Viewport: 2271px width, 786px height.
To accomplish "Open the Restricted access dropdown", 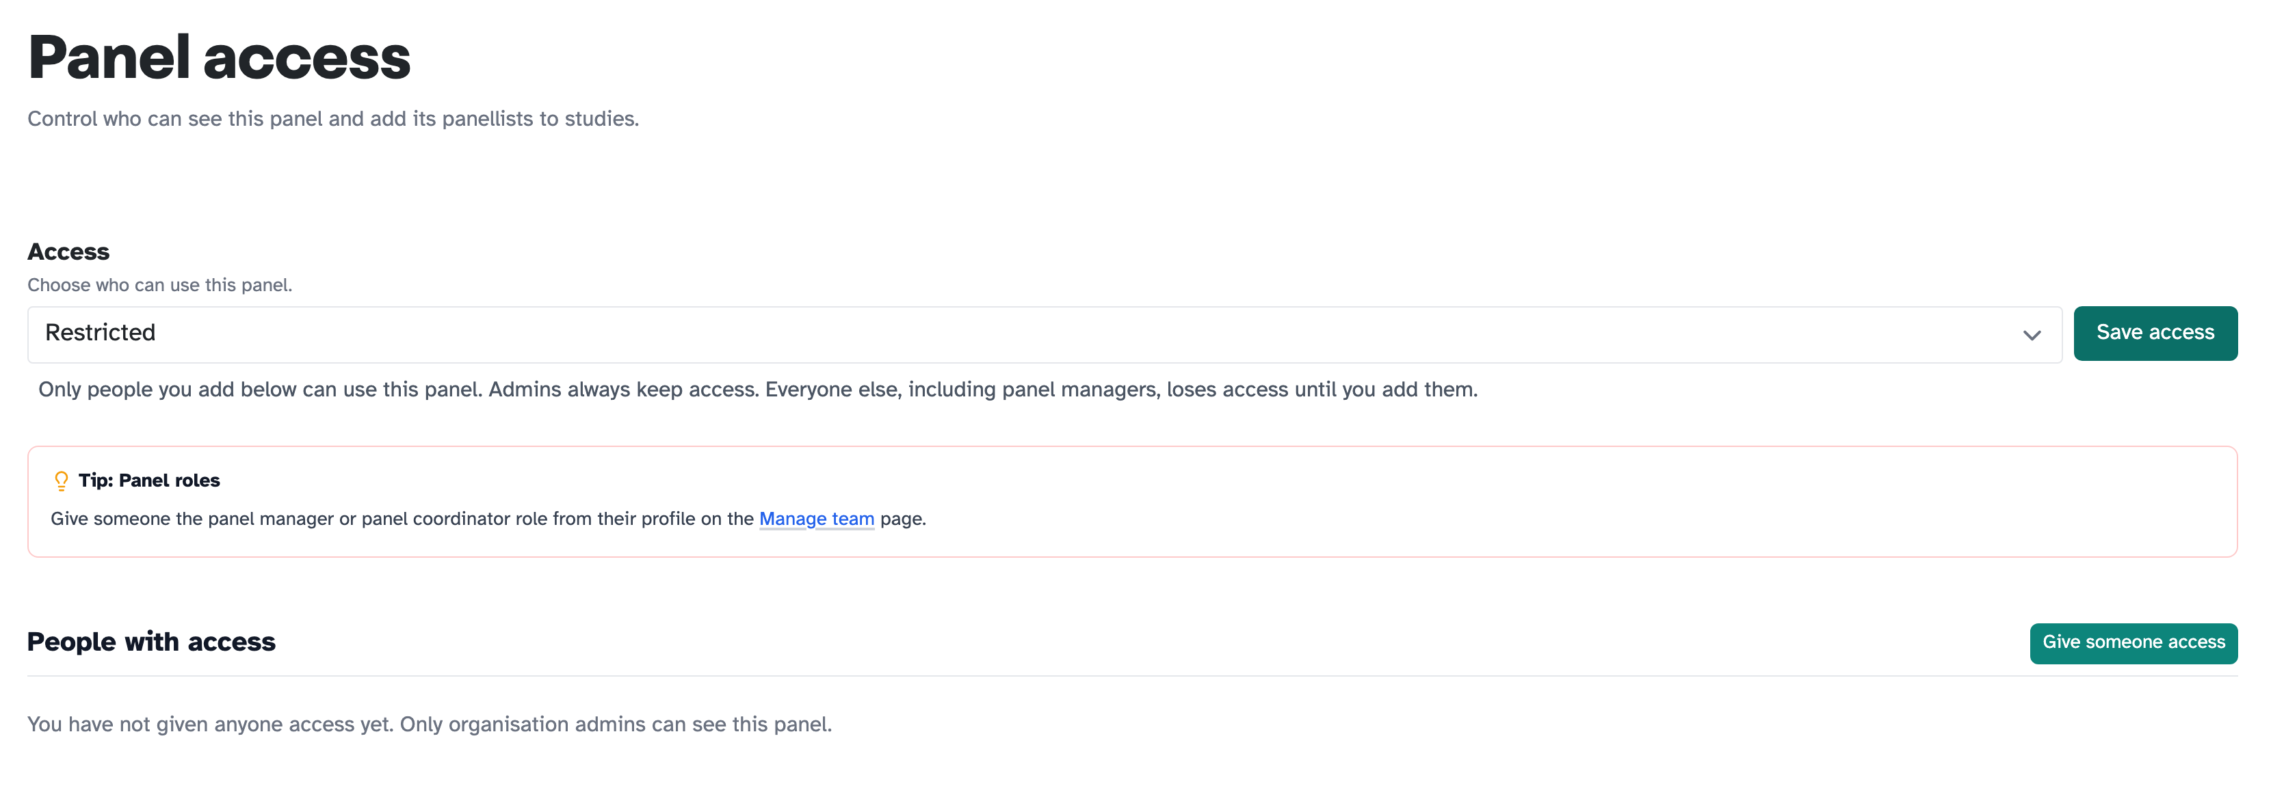I will coord(1044,334).
